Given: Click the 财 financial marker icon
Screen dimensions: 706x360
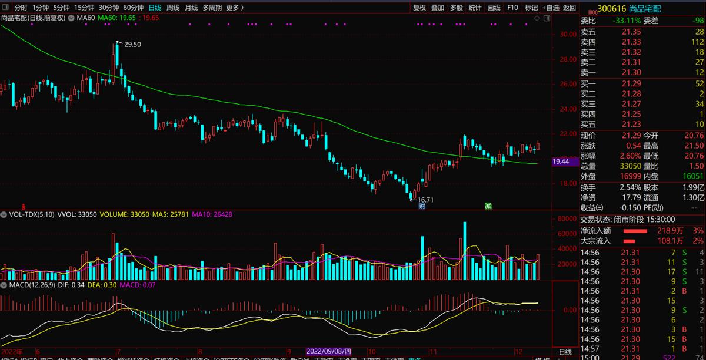Looking at the screenshot, I should 421,206.
